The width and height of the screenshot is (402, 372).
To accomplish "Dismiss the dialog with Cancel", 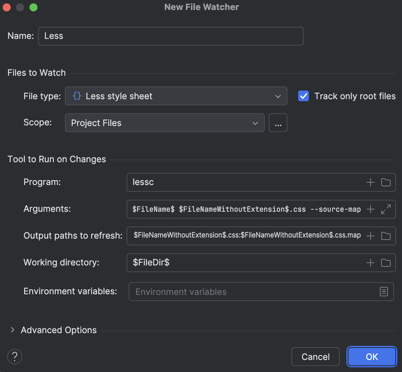I will [315, 357].
